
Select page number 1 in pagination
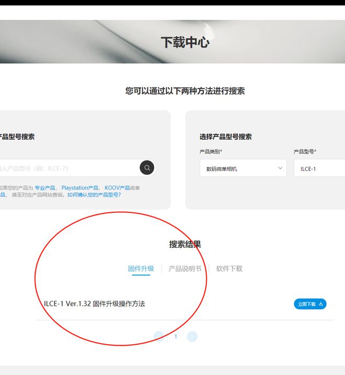pos(176,336)
